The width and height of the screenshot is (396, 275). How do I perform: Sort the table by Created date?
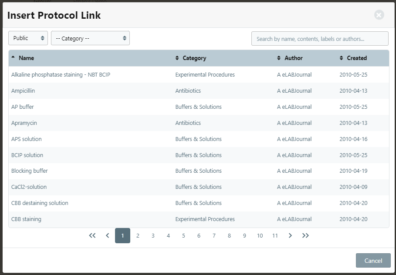356,58
